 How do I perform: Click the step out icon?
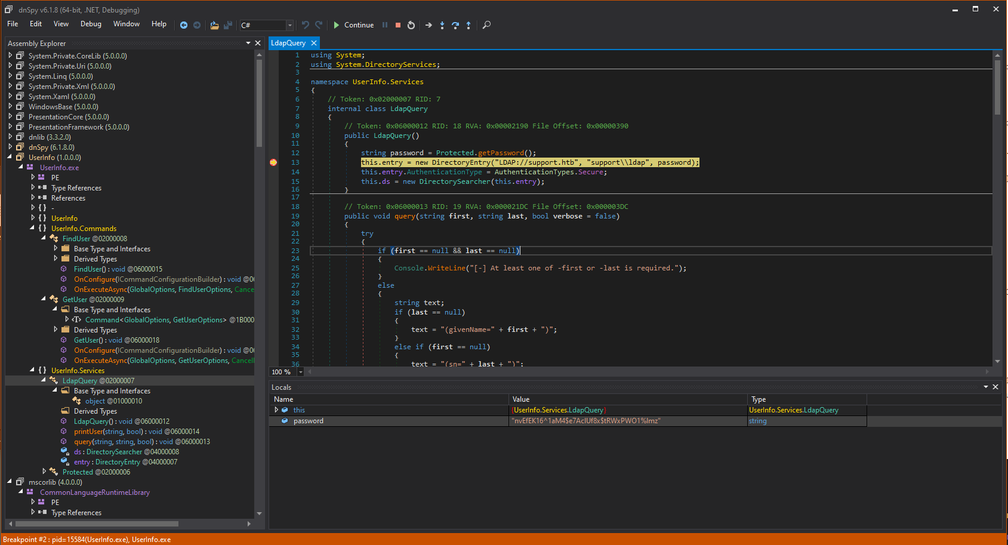[468, 25]
